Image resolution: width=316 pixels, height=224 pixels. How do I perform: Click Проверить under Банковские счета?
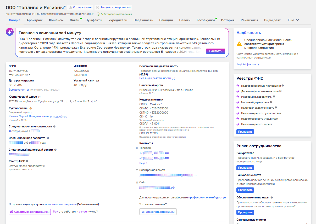click(x=245, y=190)
